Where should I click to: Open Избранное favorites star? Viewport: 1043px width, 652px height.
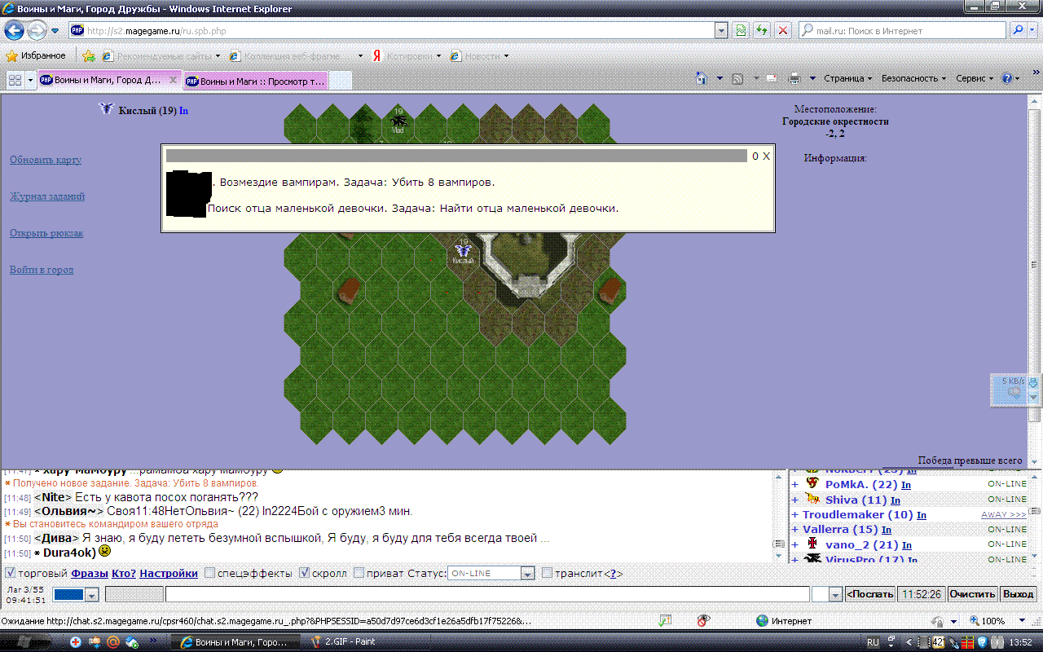(36, 55)
